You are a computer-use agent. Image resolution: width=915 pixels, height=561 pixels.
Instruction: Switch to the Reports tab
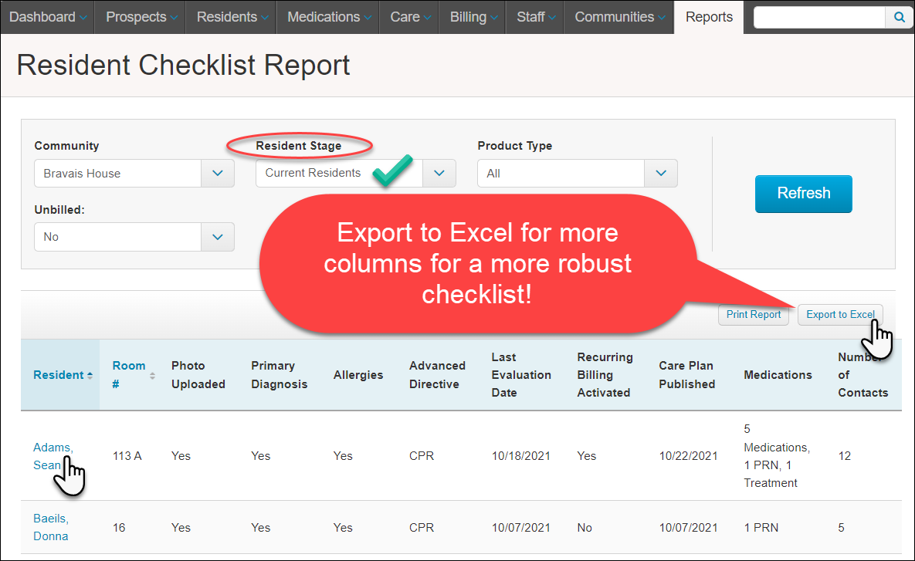coord(708,16)
